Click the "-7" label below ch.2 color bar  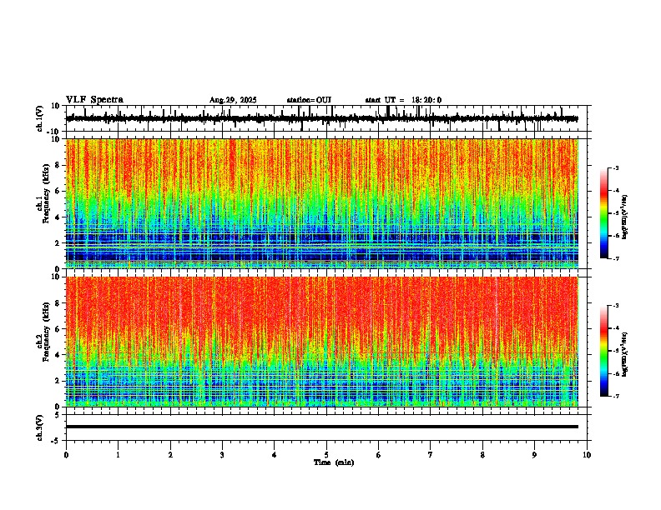pyautogui.click(x=615, y=396)
